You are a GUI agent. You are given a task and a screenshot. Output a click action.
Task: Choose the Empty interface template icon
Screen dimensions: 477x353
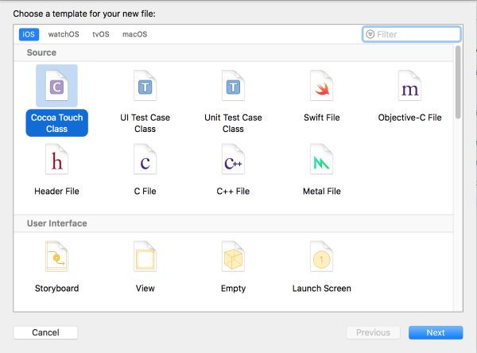pyautogui.click(x=233, y=256)
